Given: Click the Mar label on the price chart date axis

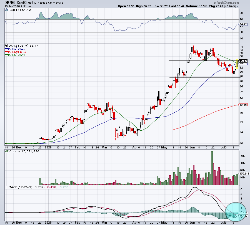Looking at the screenshot, I should 104,147.
